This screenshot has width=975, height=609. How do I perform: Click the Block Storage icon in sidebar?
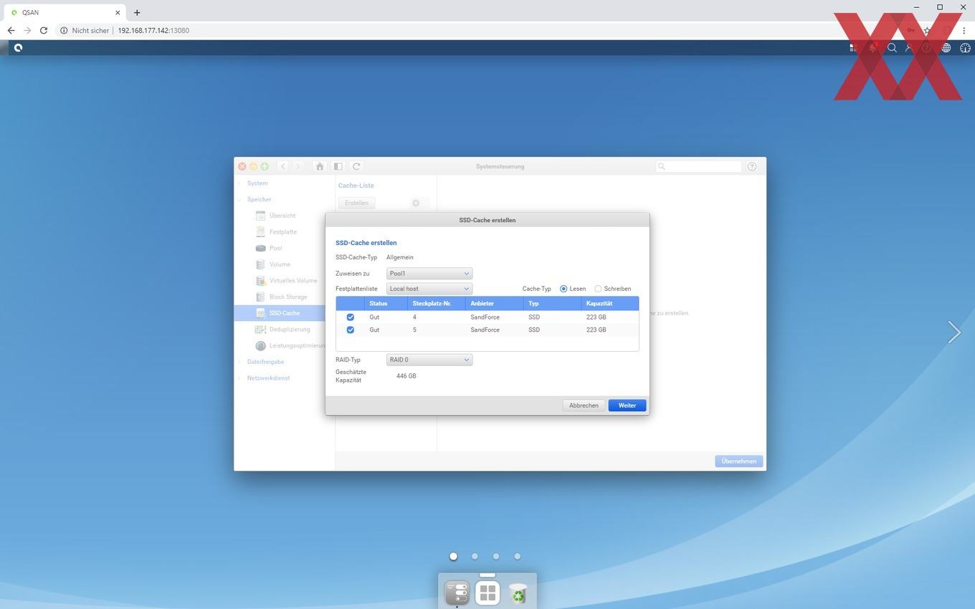pos(260,297)
